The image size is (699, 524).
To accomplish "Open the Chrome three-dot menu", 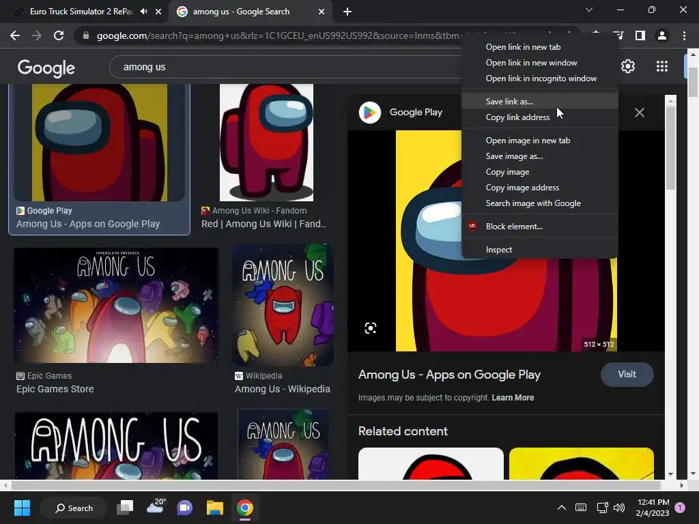I will pos(684,35).
